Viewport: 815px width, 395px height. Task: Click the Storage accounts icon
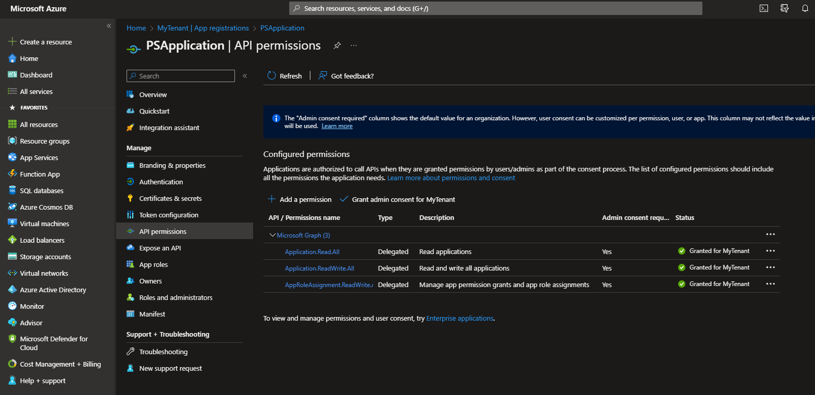pos(12,257)
